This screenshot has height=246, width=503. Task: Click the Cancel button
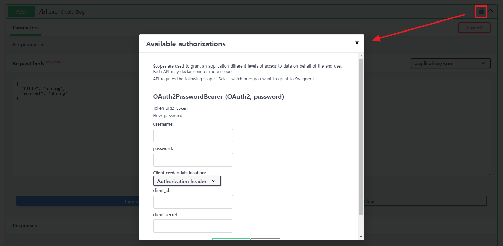[474, 28]
